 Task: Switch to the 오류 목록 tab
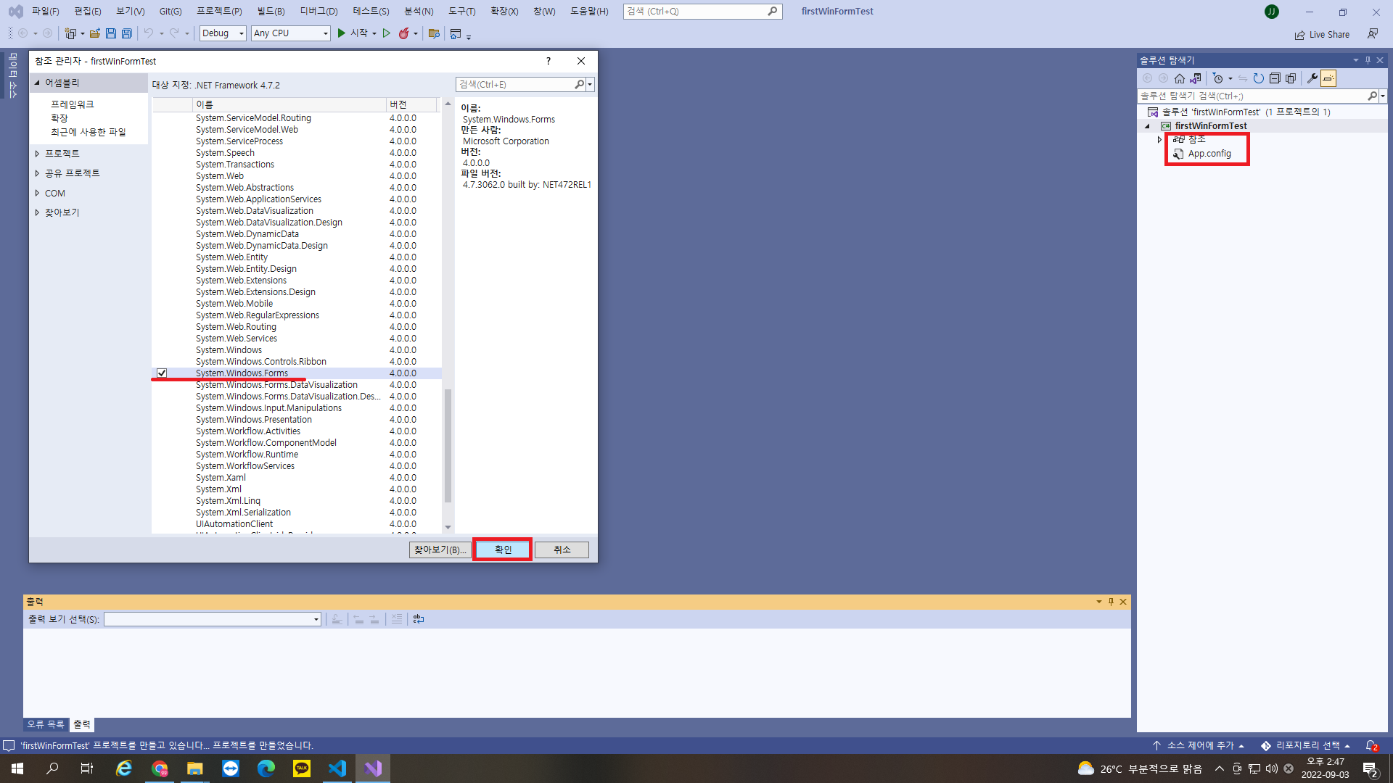[x=46, y=724]
